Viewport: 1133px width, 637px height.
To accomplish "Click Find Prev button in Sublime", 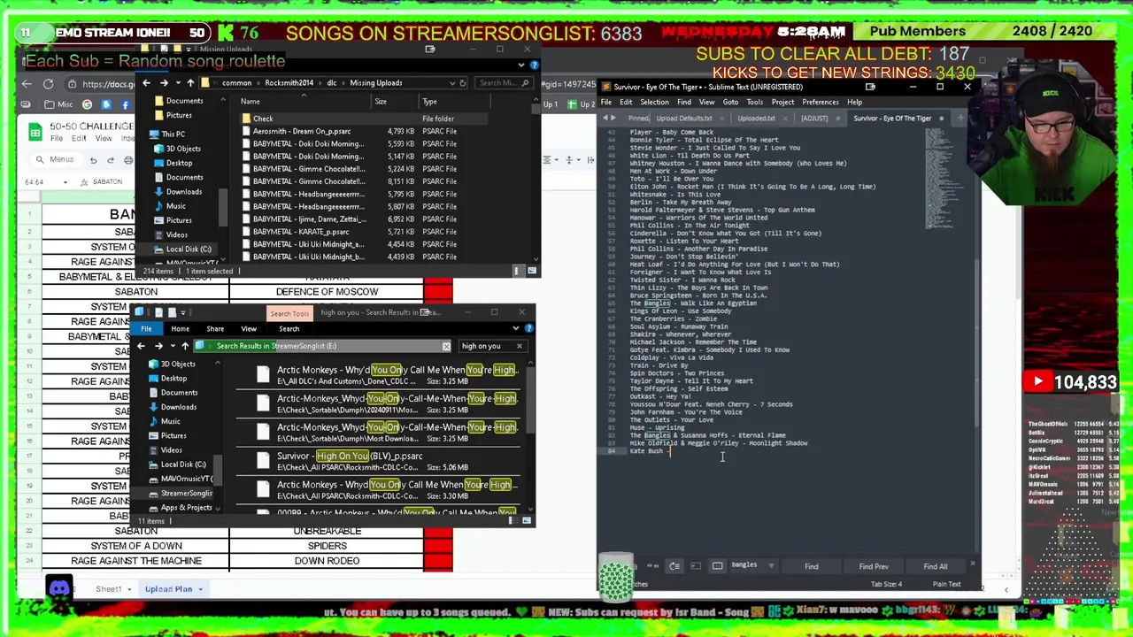I will coord(874,567).
